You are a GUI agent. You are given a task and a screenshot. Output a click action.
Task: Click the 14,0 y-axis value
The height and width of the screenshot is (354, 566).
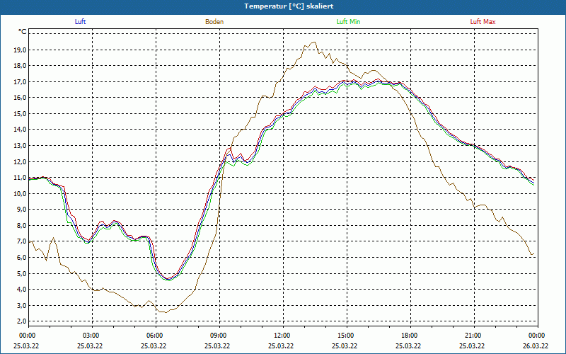[x=21, y=130]
